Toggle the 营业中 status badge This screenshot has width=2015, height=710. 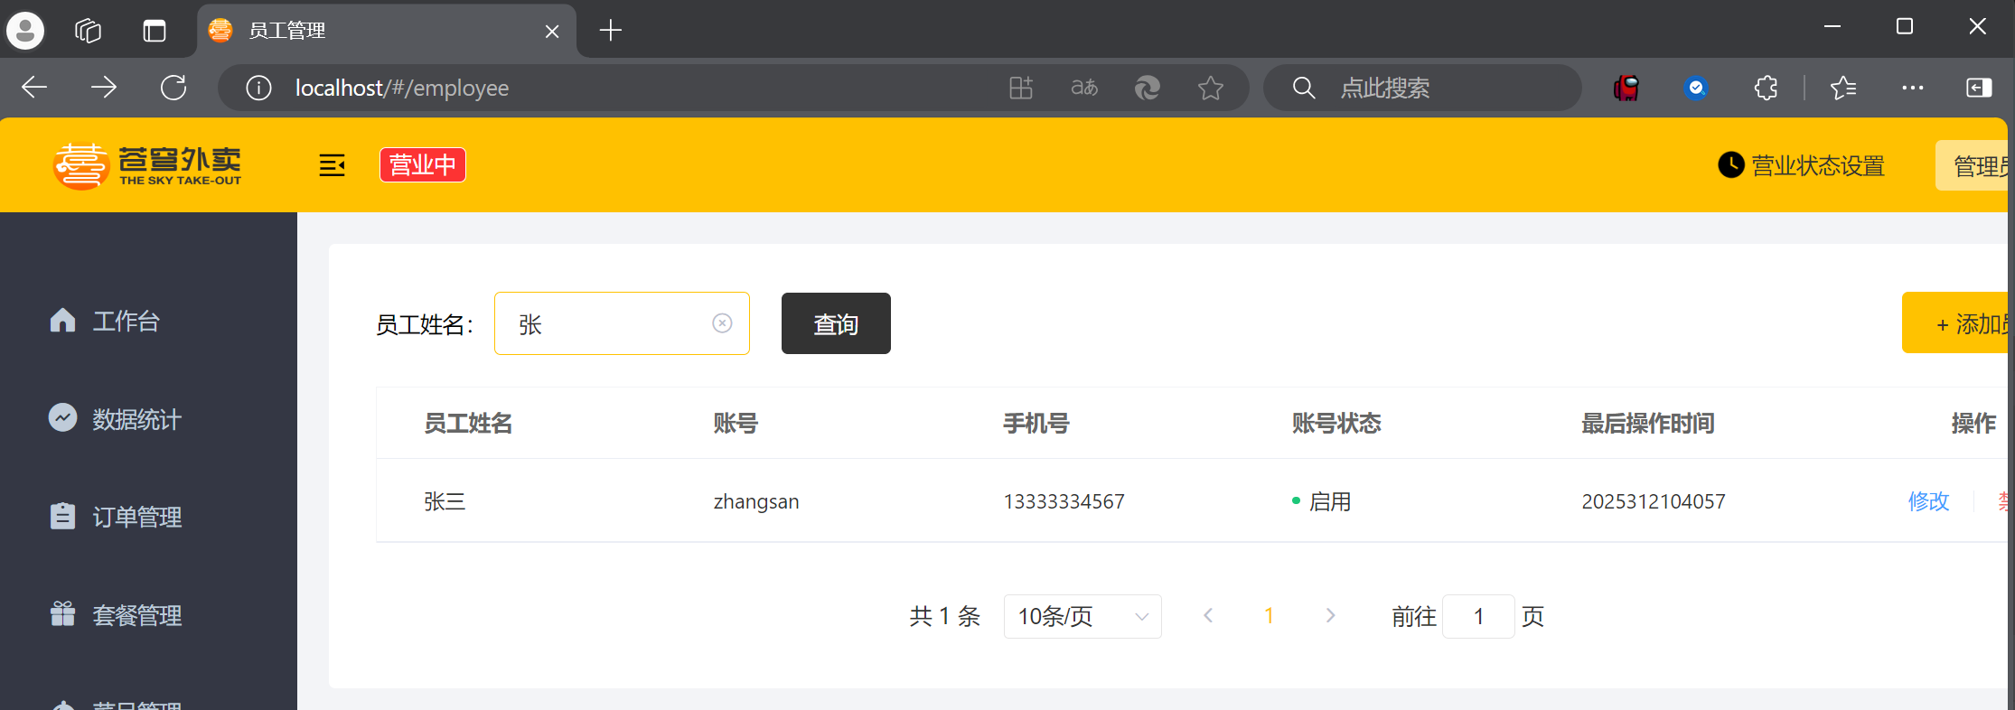(422, 165)
